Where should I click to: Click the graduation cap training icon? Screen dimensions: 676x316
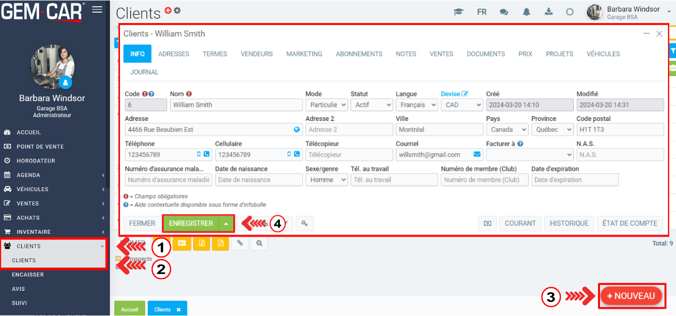click(458, 12)
